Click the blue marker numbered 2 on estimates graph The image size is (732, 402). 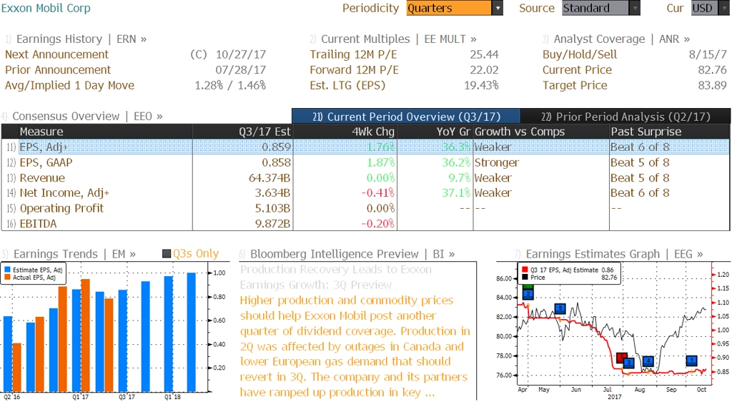click(528, 294)
